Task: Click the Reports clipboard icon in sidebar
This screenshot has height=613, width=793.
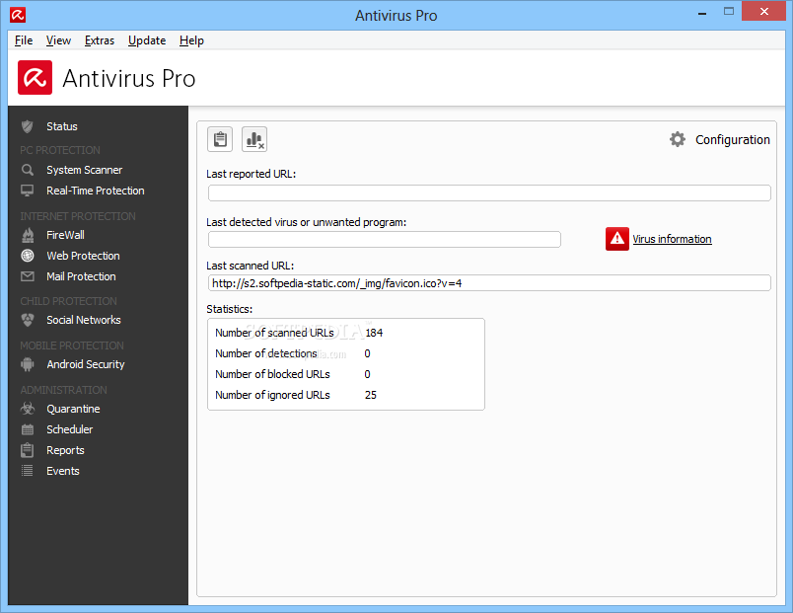Action: click(28, 450)
